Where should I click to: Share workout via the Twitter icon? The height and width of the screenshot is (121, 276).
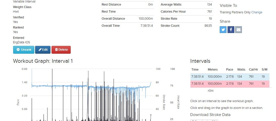(x=223, y=30)
